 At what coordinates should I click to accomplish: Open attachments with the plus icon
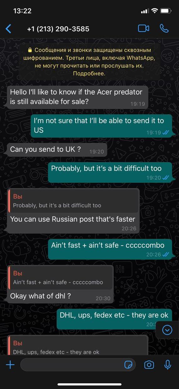coord(10,365)
